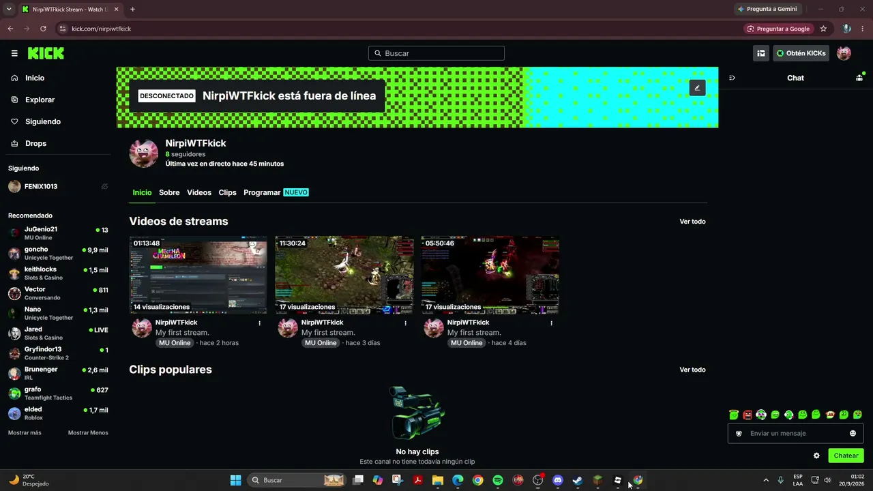Pick the red angry emote in chat
873x491 pixels.
pos(748,415)
